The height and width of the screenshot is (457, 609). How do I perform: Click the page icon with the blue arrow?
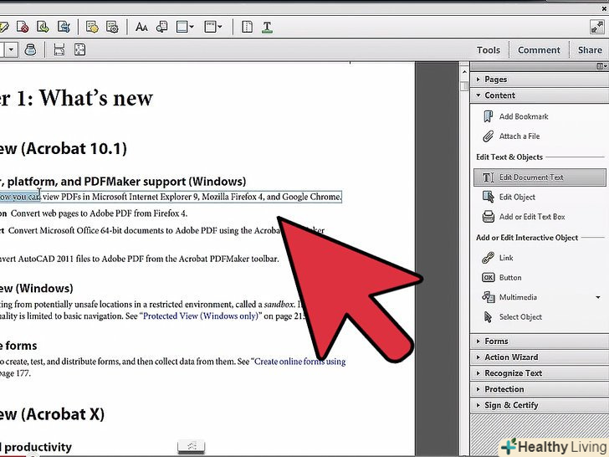64,27
